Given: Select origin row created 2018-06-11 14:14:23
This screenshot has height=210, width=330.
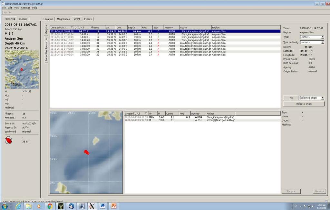Looking at the screenshot, I should click(x=165, y=43).
